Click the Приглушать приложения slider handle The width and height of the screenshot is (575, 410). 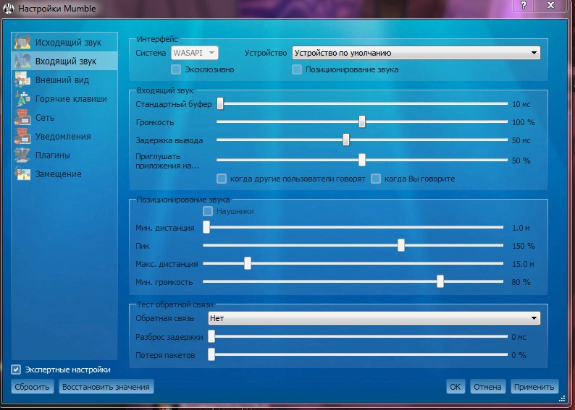362,160
